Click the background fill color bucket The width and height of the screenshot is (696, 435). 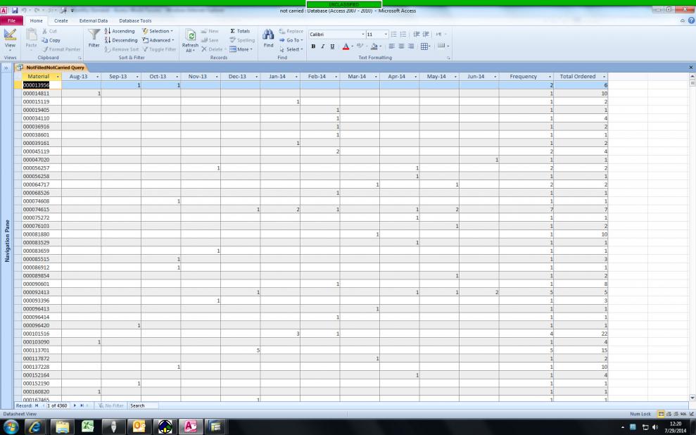pyautogui.click(x=374, y=46)
